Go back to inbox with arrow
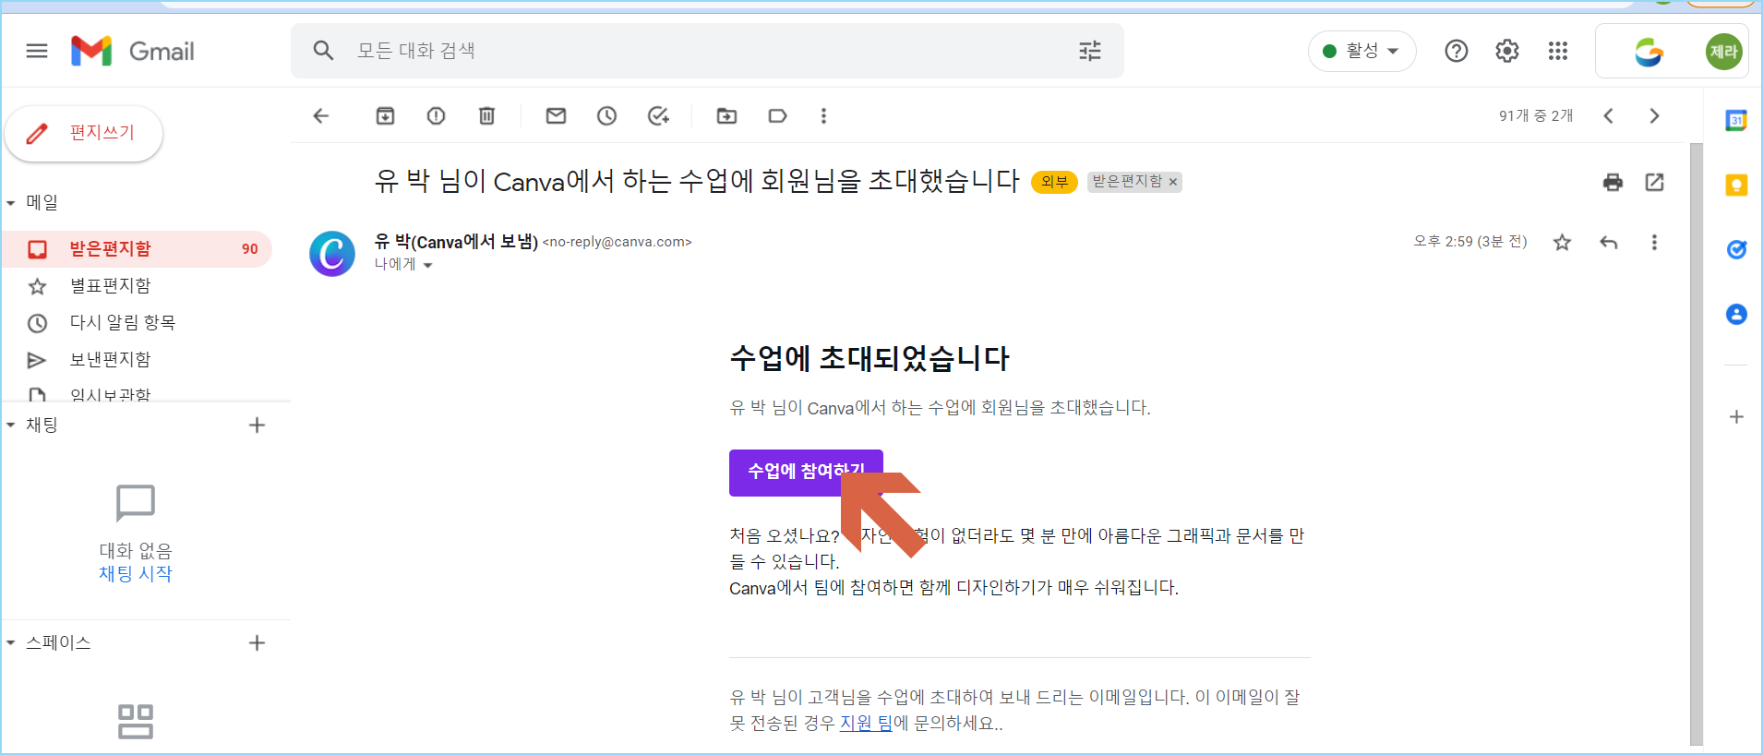1763x755 pixels. (321, 115)
